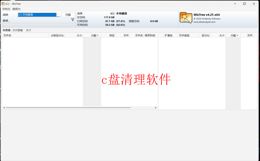Screen dimensions: 260x161
Task: Sort tree by 分配 column with arrow
Action: [x=92, y=36]
